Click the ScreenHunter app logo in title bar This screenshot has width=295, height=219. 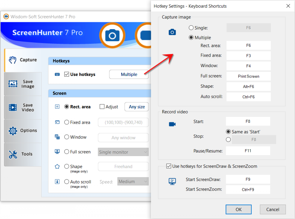(6, 16)
